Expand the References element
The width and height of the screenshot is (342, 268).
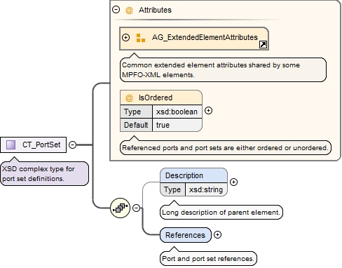click(217, 235)
